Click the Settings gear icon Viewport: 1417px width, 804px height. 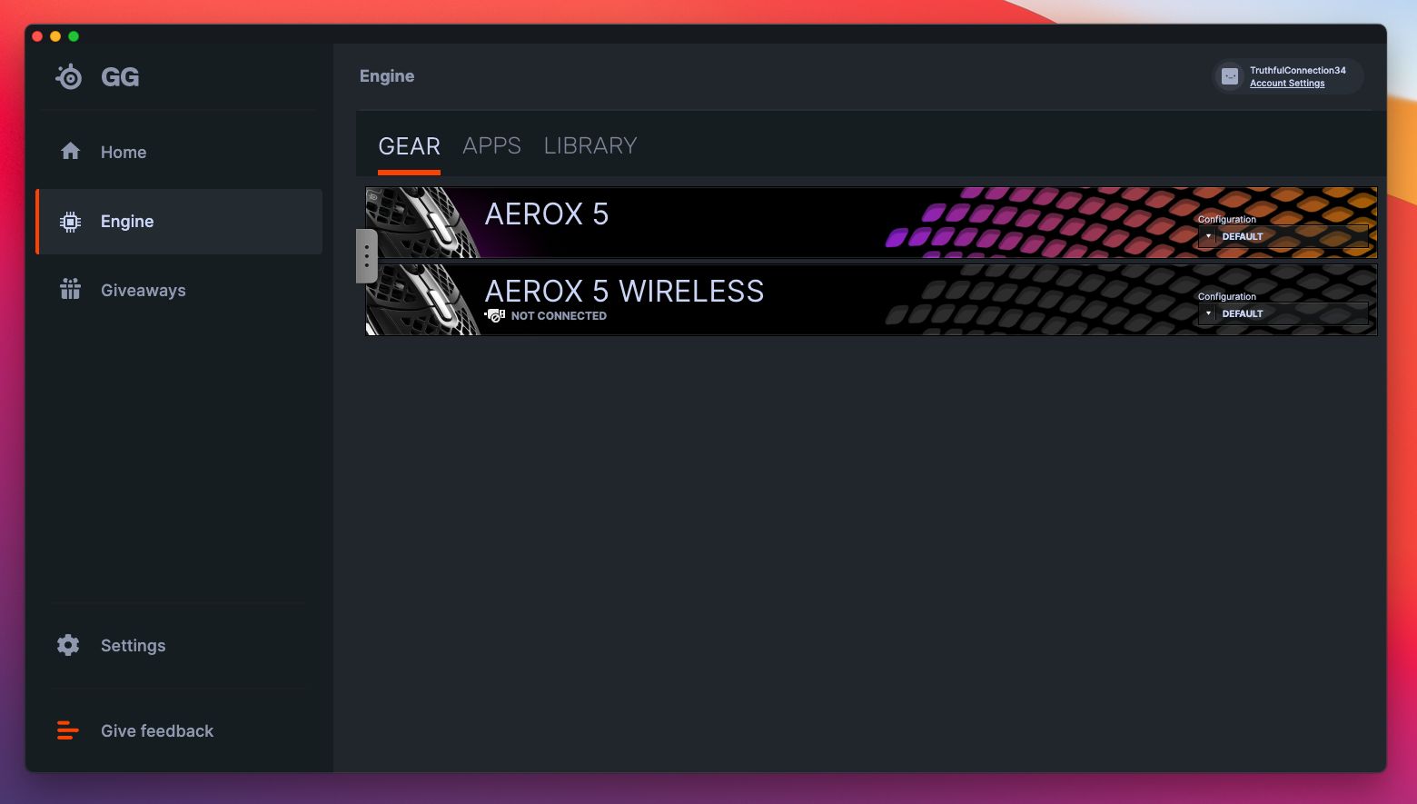coord(68,645)
